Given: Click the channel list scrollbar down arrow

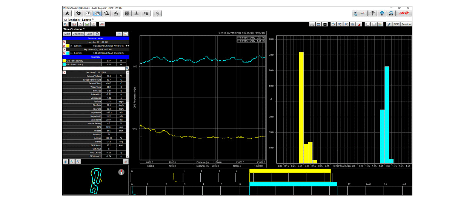Looking at the screenshot, I should tap(128, 156).
